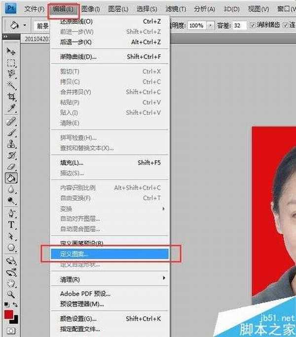Open the 图像(I) menu
Image resolution: width=296 pixels, height=337 pixels.
(x=90, y=9)
